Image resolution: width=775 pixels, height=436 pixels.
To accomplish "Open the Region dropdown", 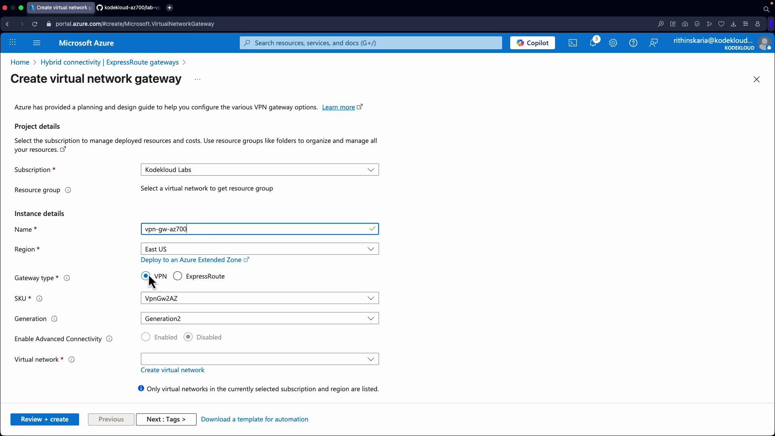I will point(260,249).
